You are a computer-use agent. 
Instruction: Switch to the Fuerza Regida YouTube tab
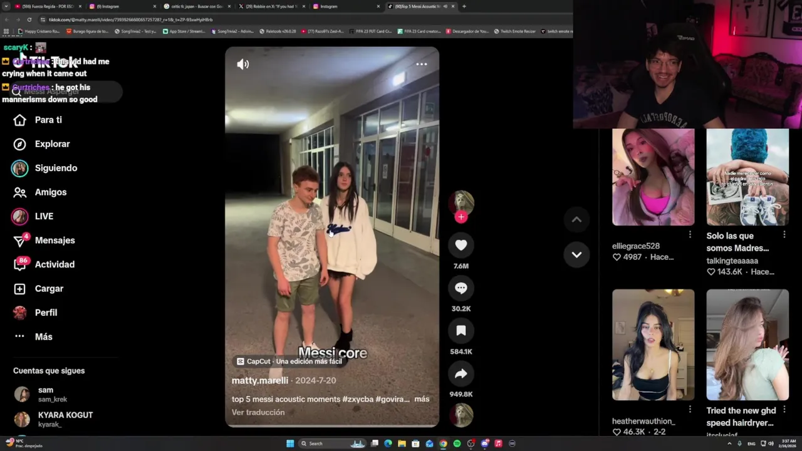point(47,6)
